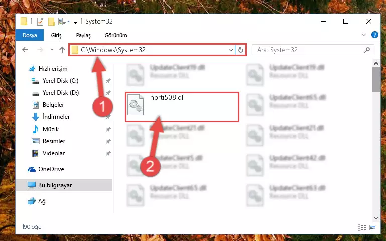The width and height of the screenshot is (386, 241).
Task: Click pin icon beside Yerel Disk (C:)
Action: pos(108,81)
